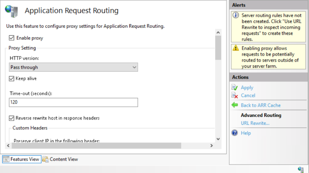The image size is (309, 173).
Task: Click the 'HTTP version:' label
Action: (x=24, y=58)
